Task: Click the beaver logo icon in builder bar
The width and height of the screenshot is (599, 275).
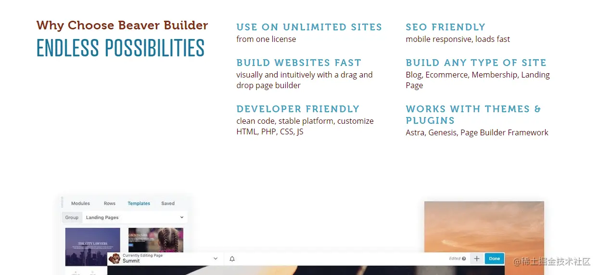Action: pyautogui.click(x=115, y=259)
